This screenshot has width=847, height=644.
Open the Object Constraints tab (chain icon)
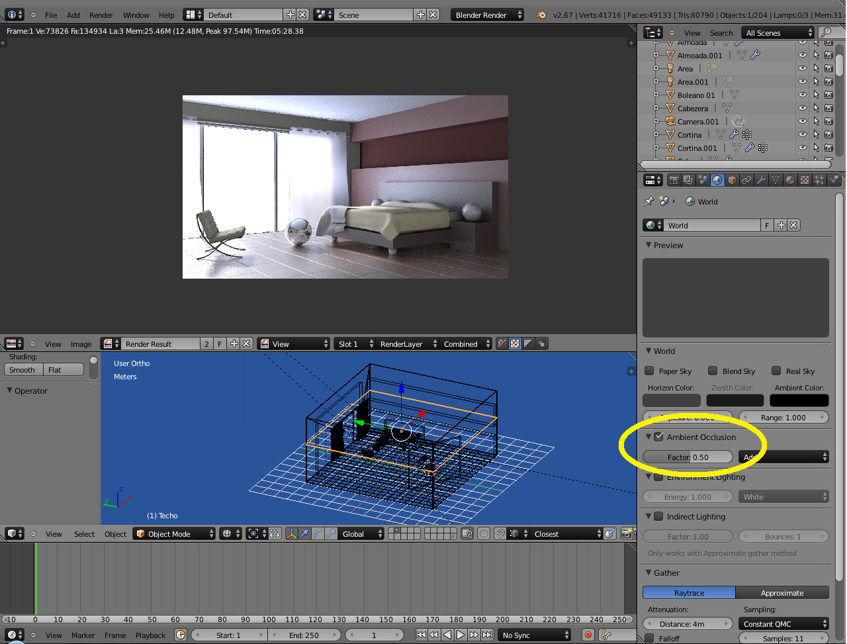pyautogui.click(x=746, y=180)
